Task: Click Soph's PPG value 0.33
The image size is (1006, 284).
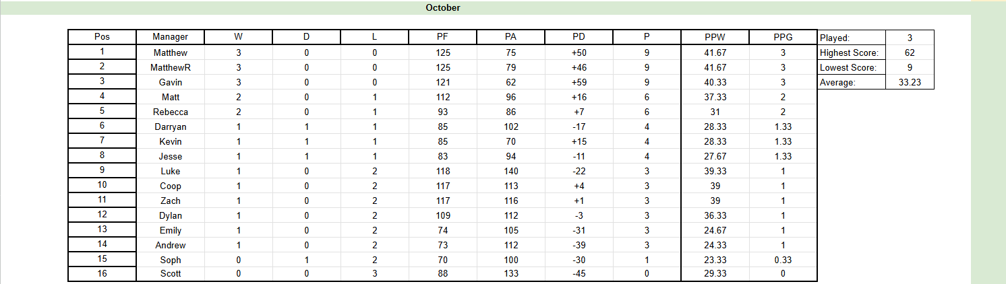Action: click(x=783, y=260)
